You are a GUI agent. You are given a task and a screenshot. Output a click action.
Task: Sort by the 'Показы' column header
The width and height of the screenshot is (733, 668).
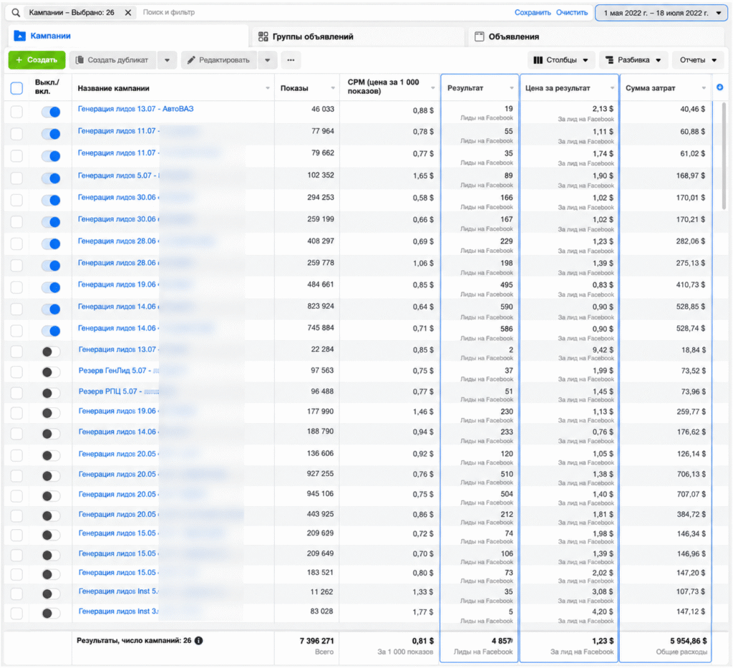click(294, 88)
